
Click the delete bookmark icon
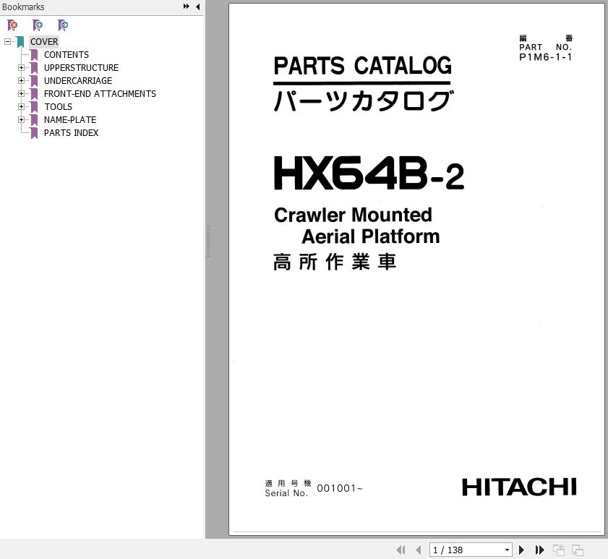tap(12, 25)
